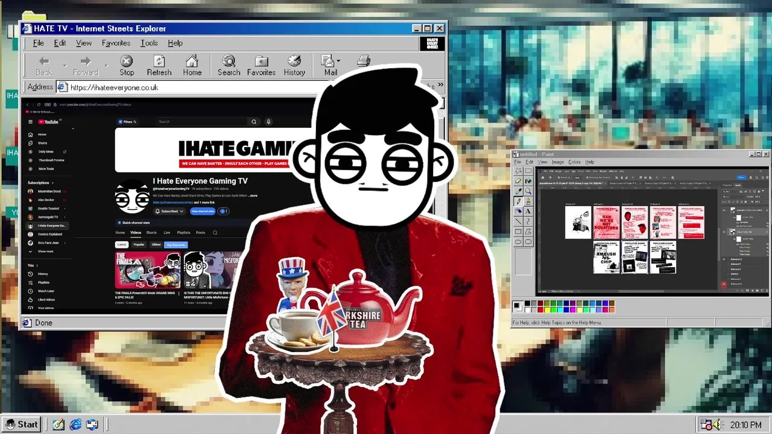Open the Favorites toolbar button
This screenshot has width=772, height=434.
click(261, 66)
